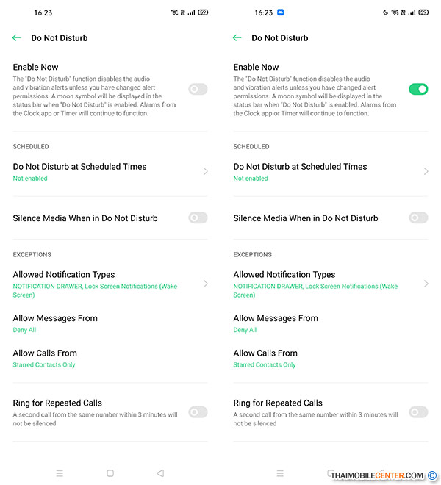Tap the back arrow in right screen

coord(237,37)
